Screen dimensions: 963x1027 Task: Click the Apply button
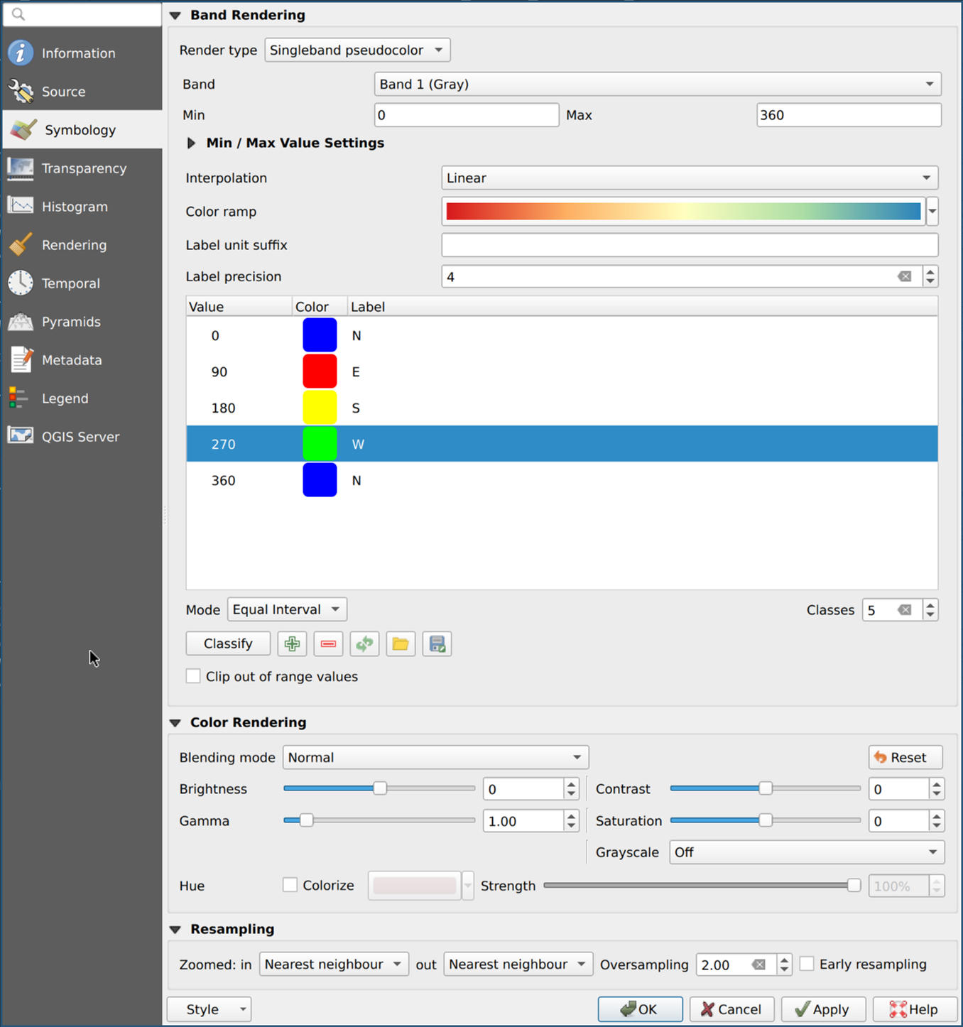[822, 1009]
